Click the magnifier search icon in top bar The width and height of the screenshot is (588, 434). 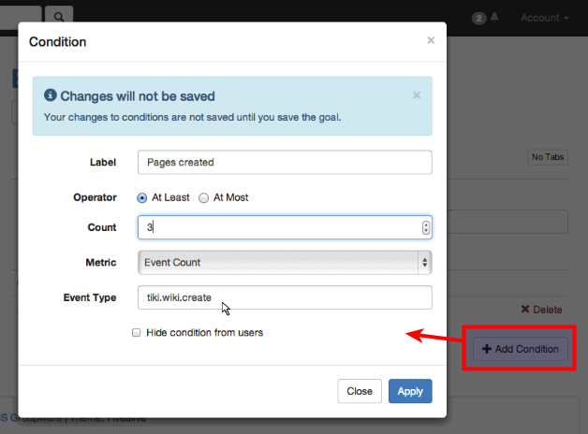58,17
